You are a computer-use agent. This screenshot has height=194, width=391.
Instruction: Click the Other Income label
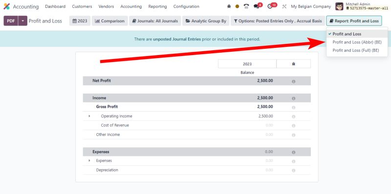pyautogui.click(x=108, y=135)
